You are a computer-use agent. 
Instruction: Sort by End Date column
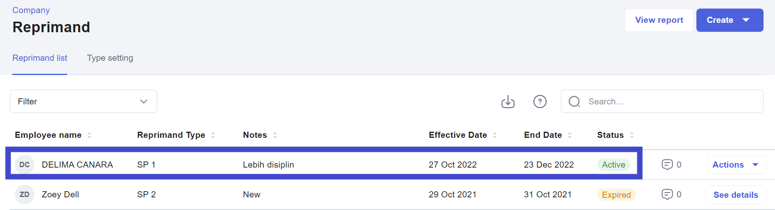tap(569, 135)
